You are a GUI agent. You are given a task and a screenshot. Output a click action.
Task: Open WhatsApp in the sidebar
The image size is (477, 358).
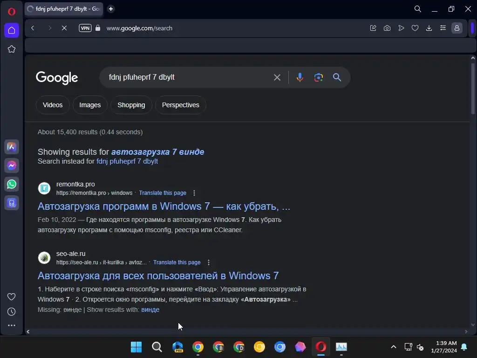(x=12, y=184)
